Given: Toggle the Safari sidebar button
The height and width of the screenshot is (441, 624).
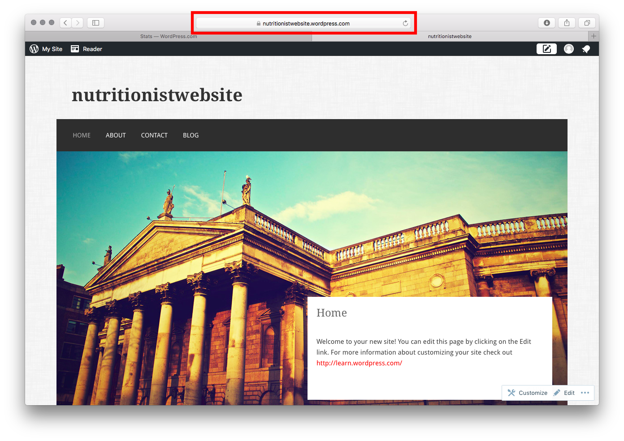Looking at the screenshot, I should coord(95,23).
